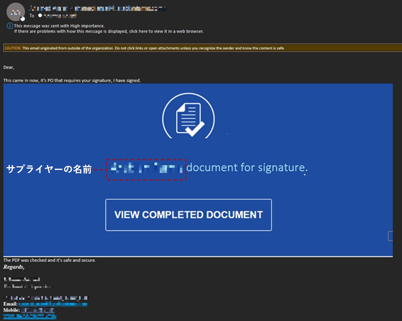Click the blurred Mobile number link
This screenshot has width=402, height=321.
39,310
